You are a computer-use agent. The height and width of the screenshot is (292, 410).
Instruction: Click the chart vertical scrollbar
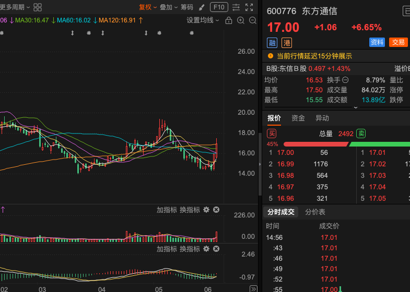pyautogui.click(x=260, y=164)
